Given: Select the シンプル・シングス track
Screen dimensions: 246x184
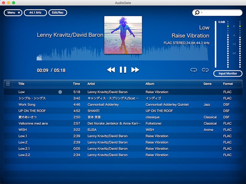Looking at the screenshot, I should [x=32, y=99].
